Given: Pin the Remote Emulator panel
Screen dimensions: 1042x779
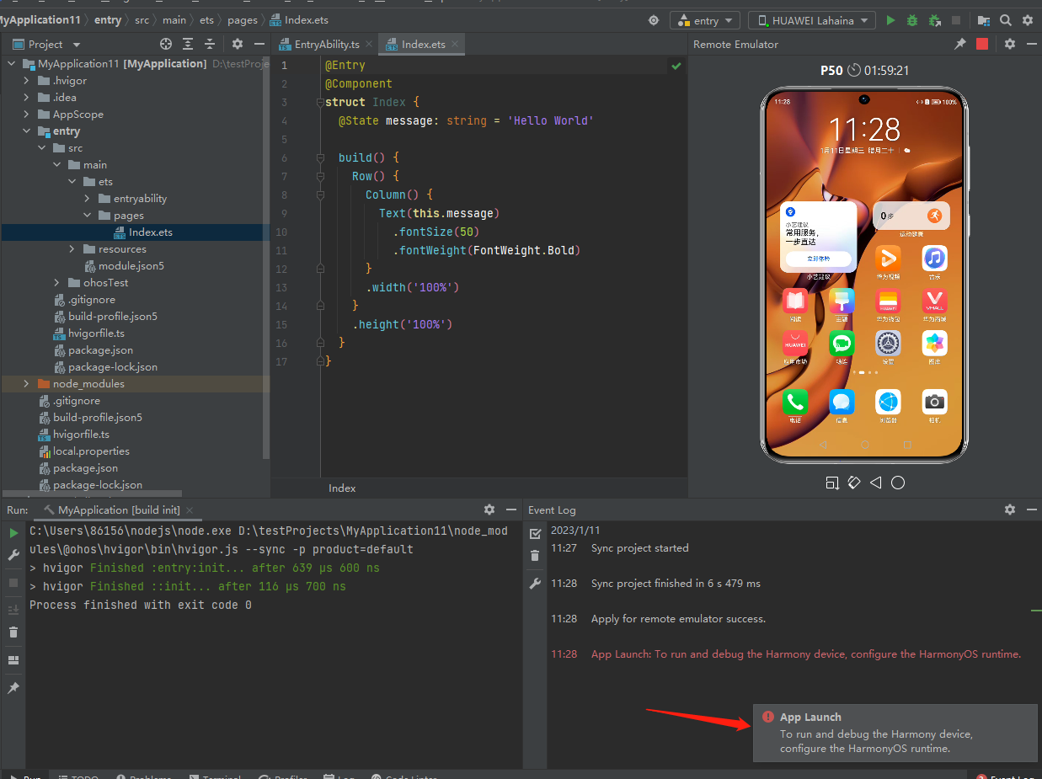Looking at the screenshot, I should [x=960, y=44].
